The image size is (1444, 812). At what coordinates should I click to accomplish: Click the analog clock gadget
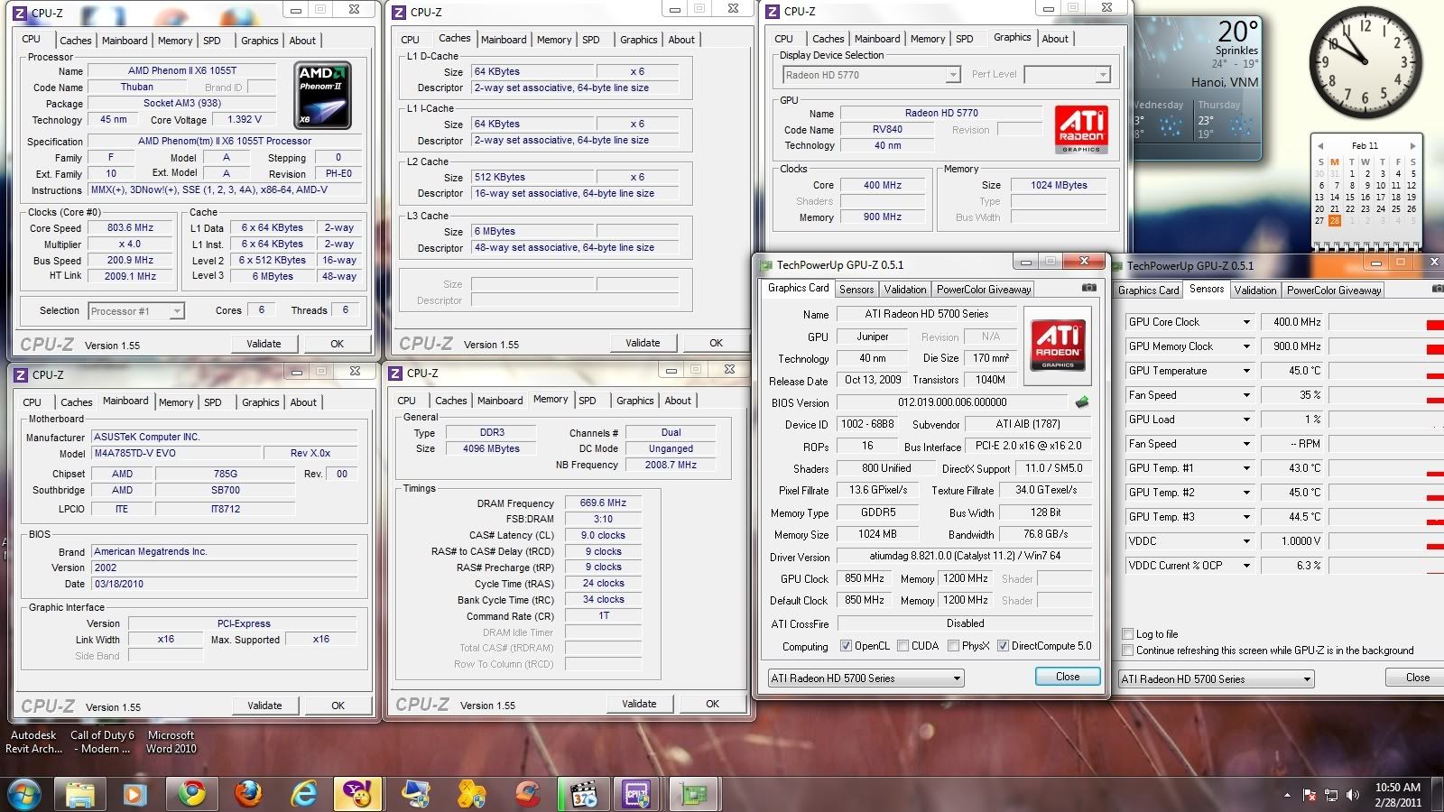pos(1366,62)
